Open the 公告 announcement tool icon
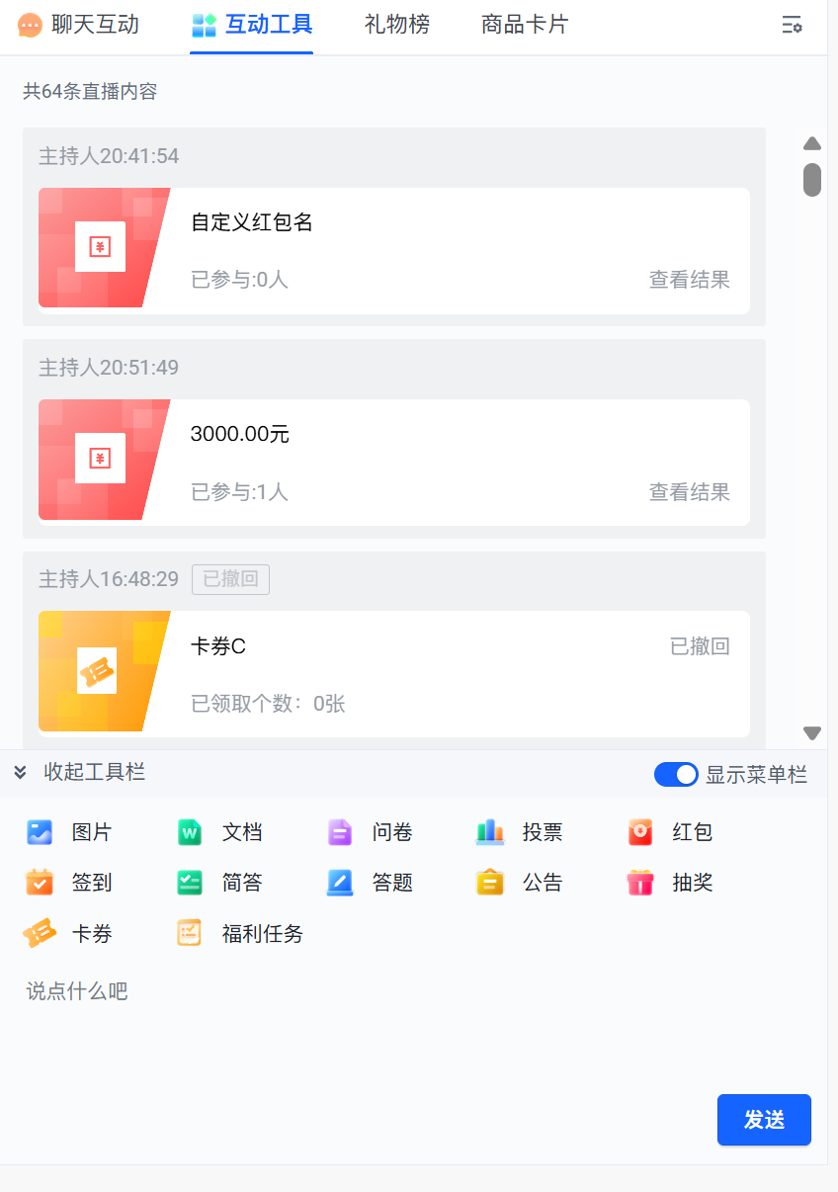This screenshot has width=838, height=1192. point(490,883)
